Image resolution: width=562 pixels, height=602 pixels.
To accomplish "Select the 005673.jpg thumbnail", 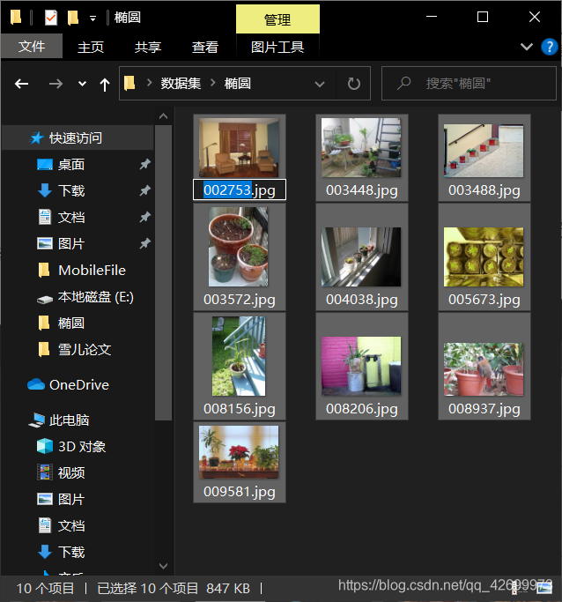I will click(x=484, y=256).
